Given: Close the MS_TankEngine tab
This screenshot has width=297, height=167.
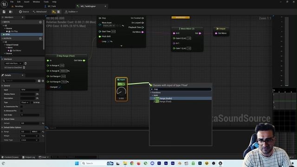Looking at the screenshot, I should pyautogui.click(x=105, y=6).
